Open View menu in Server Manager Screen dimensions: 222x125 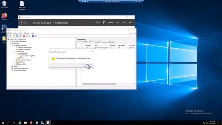pyautogui.click(x=124, y=23)
